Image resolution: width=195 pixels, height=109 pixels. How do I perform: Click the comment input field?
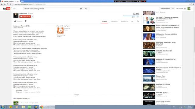[x=47, y=103]
